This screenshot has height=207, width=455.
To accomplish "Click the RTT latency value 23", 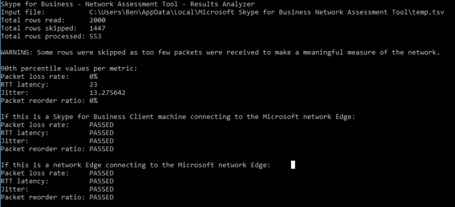I will click(93, 85).
